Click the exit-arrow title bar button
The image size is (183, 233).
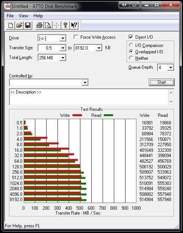coord(134,5)
